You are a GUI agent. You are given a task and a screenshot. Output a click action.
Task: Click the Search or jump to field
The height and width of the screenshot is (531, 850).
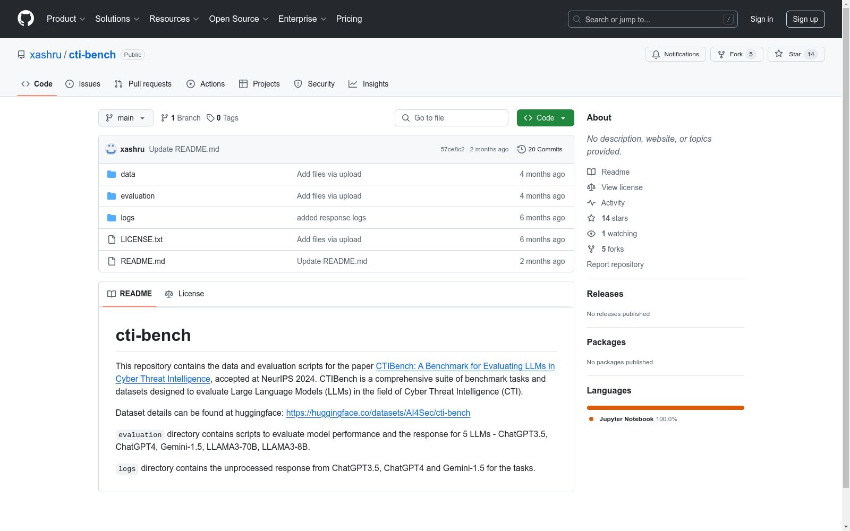pyautogui.click(x=653, y=19)
